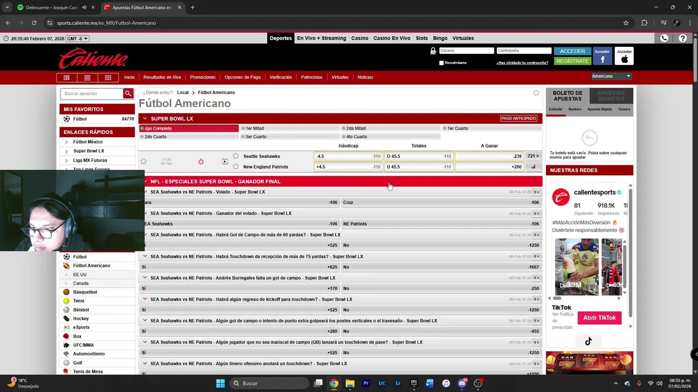Image resolution: width=698 pixels, height=392 pixels.
Task: Open the TikTok logo icon below widget
Action: [588, 341]
